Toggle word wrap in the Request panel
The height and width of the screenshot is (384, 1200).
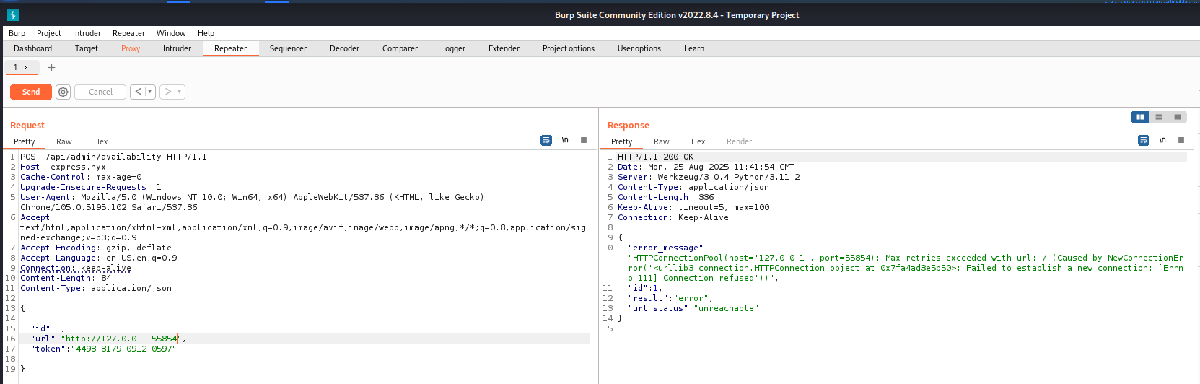coord(546,140)
